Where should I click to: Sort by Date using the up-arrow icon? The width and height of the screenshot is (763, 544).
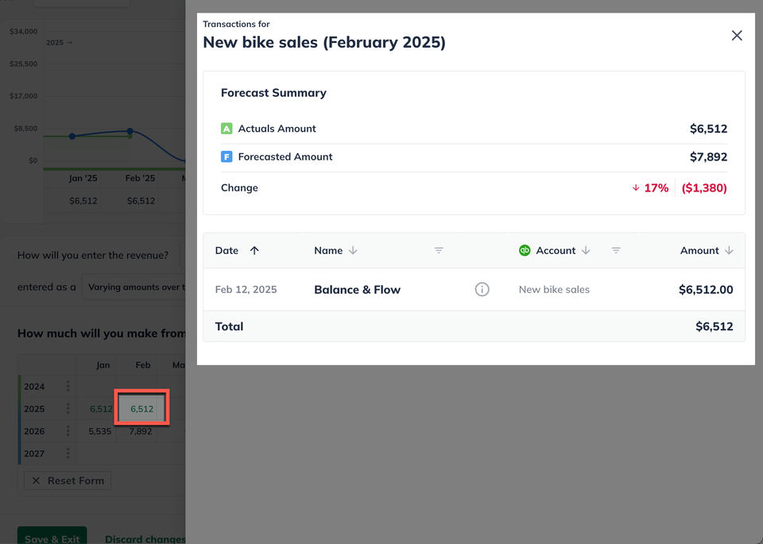coord(254,250)
